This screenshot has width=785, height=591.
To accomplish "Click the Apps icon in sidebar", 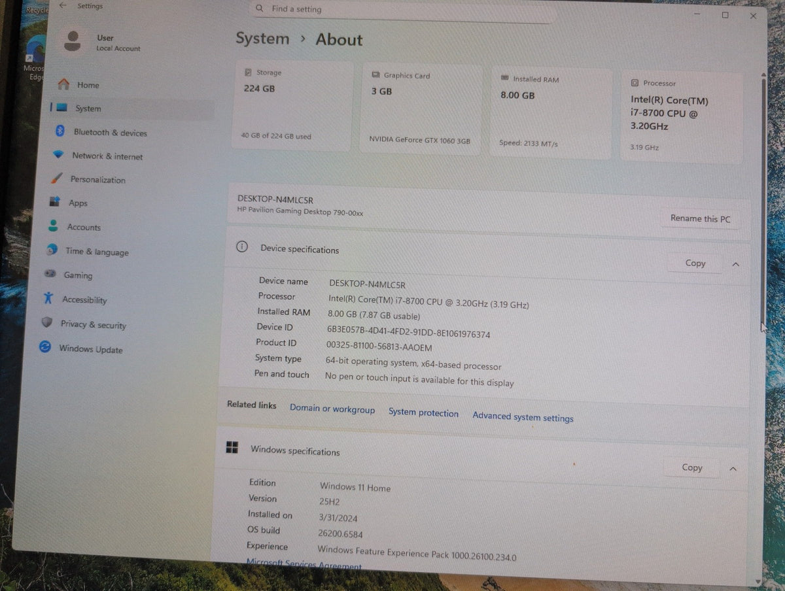I will (x=55, y=202).
